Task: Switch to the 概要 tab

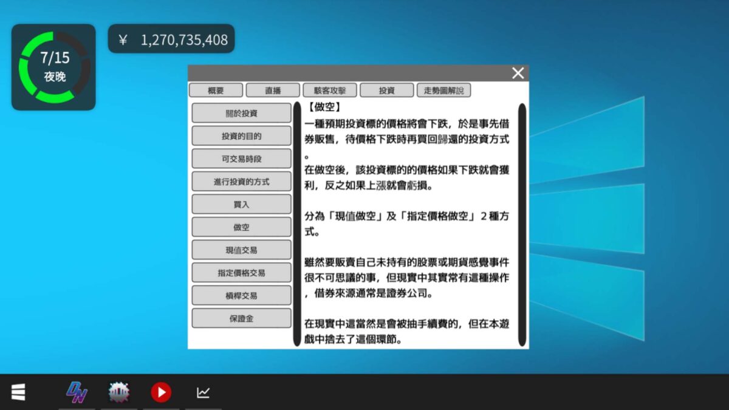Action: tap(216, 91)
